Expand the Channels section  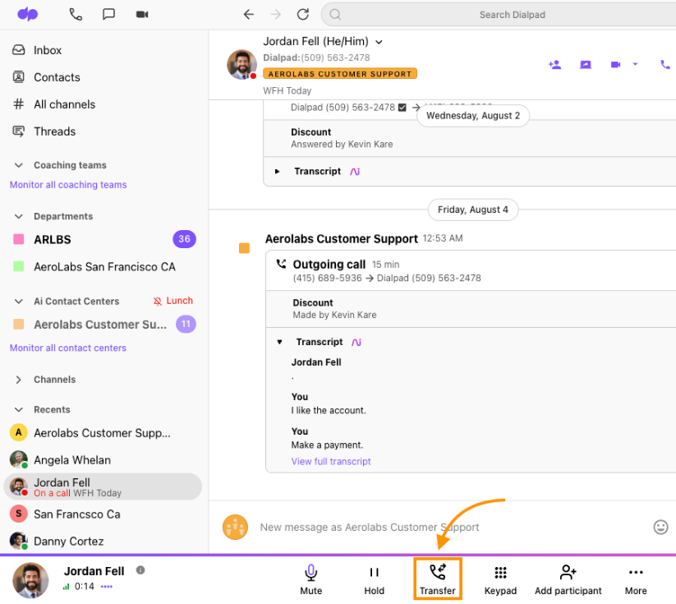19,380
